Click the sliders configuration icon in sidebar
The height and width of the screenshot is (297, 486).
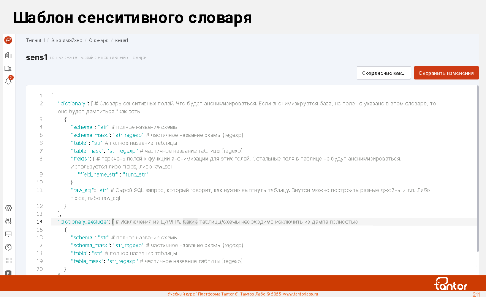pyautogui.click(x=8, y=221)
